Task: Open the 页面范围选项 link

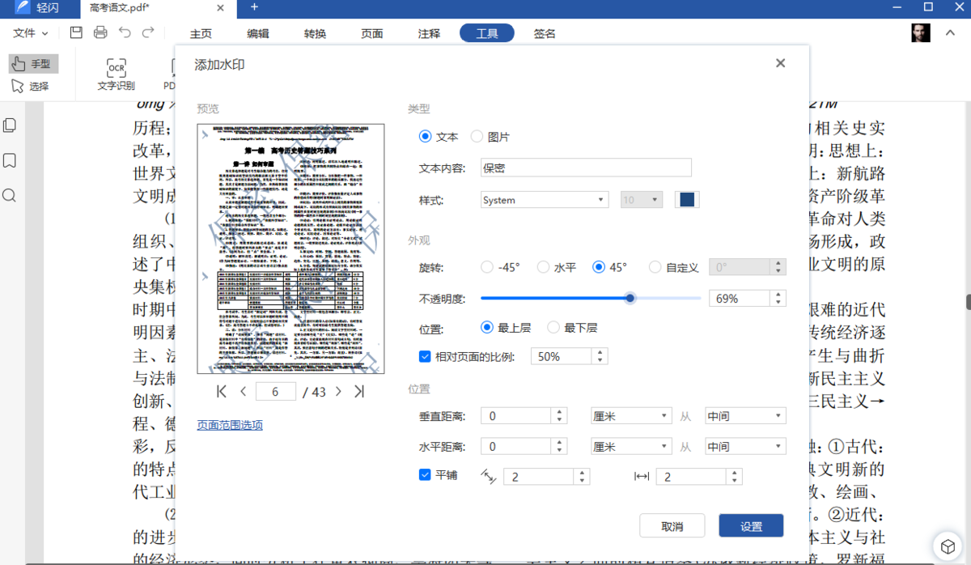Action: (x=229, y=423)
